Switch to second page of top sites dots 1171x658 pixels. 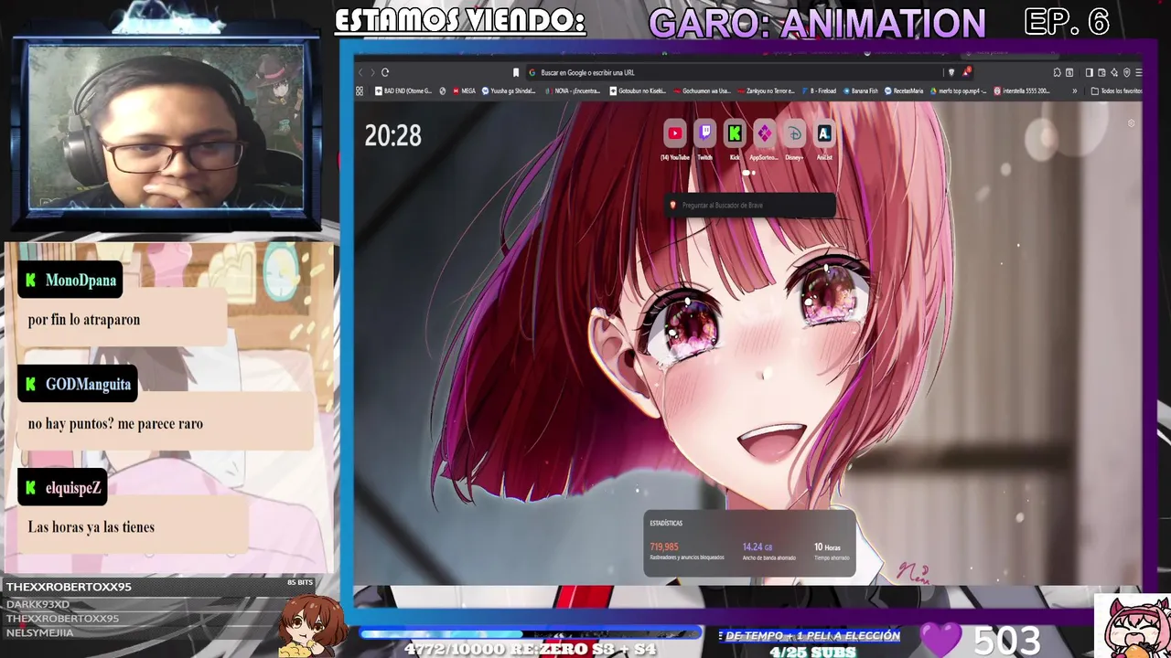pyautogui.click(x=753, y=173)
